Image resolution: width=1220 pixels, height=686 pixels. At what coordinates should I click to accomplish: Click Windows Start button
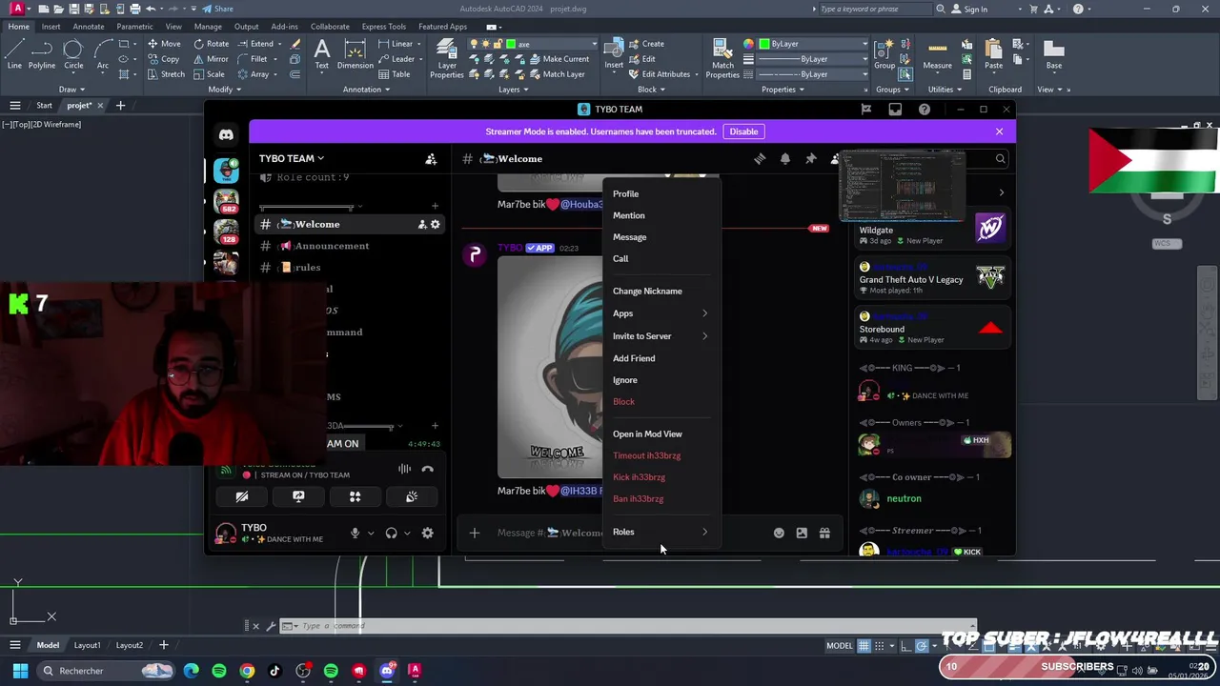20,671
